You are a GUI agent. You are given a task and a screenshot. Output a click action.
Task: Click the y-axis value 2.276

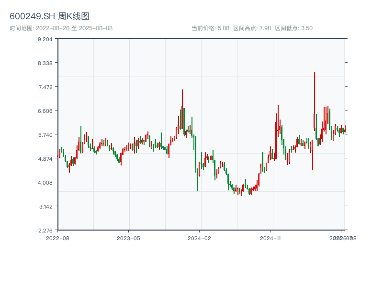[45, 231]
